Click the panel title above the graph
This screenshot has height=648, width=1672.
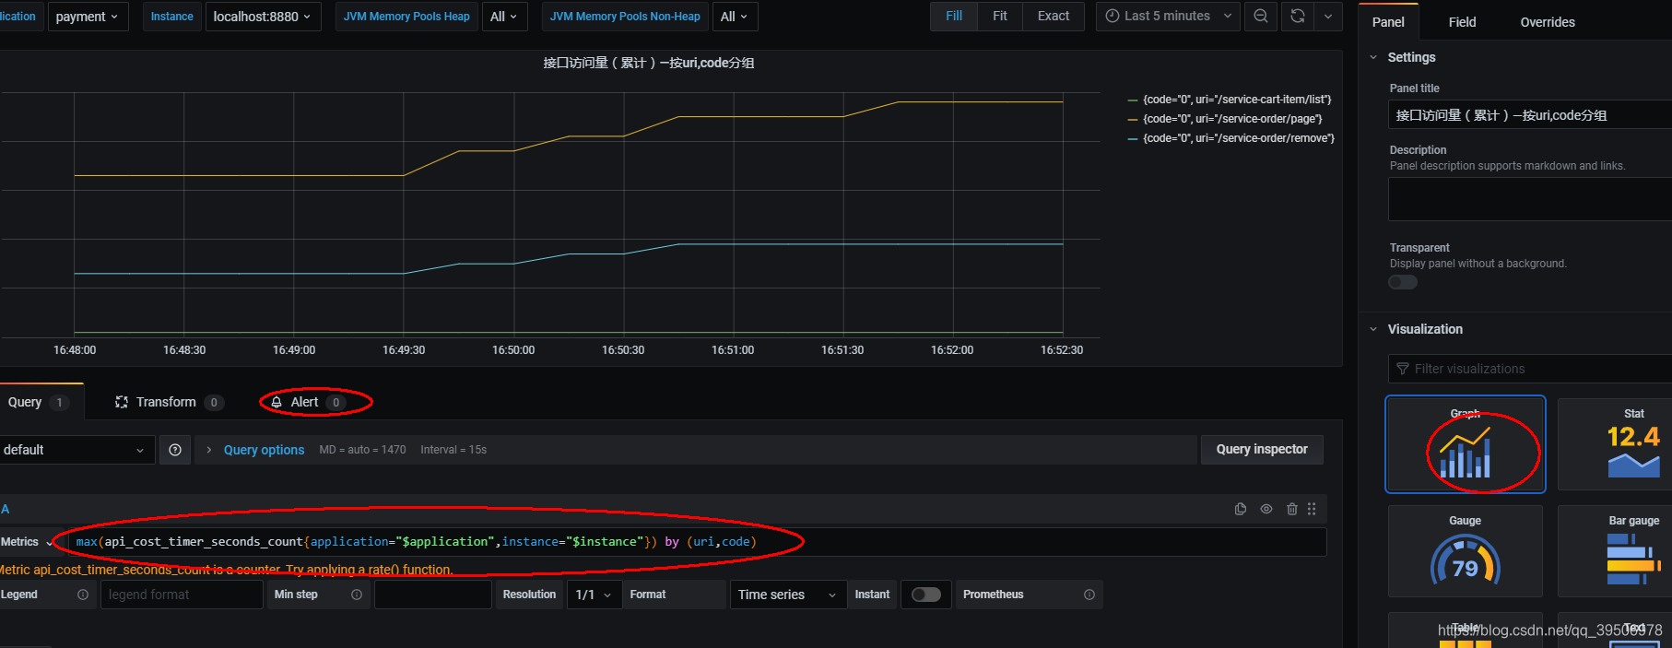(x=649, y=63)
